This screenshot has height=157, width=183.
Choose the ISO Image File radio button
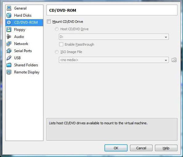point(57,52)
